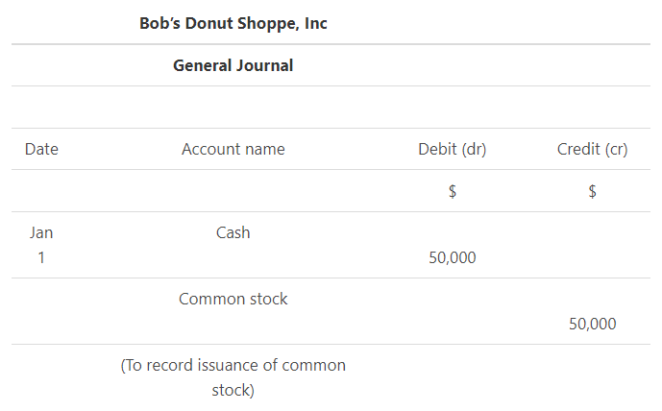Click the "Date" column header

(41, 149)
